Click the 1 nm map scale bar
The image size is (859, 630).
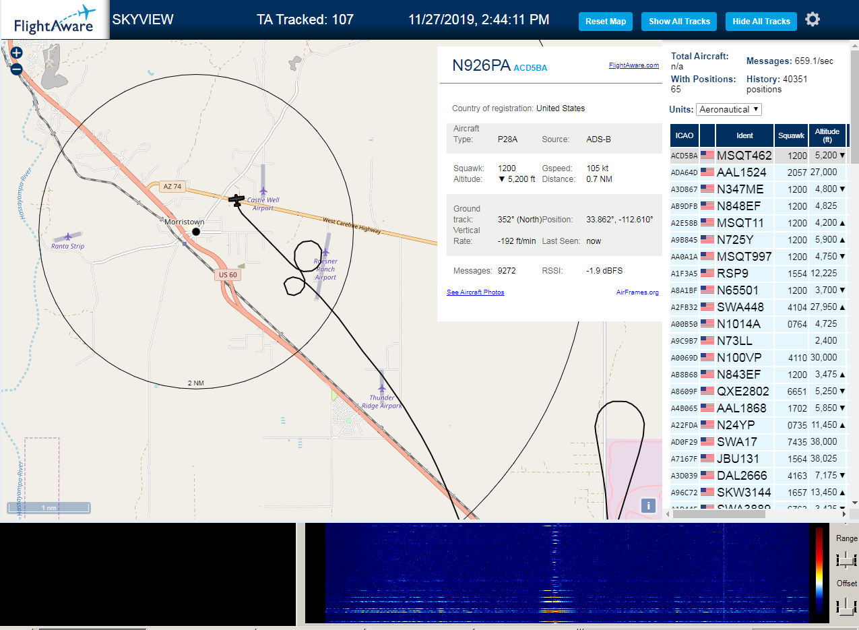[49, 507]
